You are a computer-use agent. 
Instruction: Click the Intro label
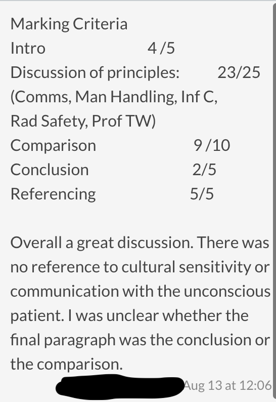(x=28, y=48)
